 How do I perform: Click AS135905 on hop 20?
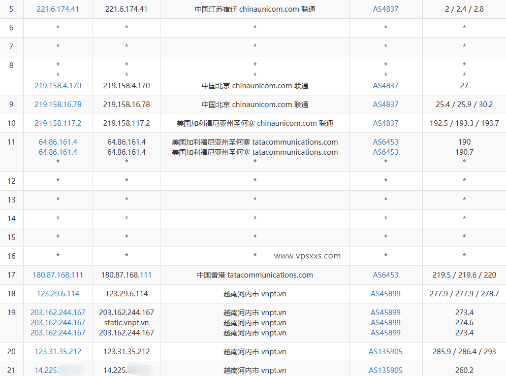point(386,352)
